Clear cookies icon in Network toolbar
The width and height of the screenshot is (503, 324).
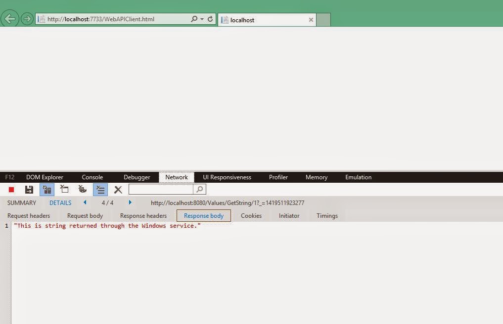click(x=83, y=189)
